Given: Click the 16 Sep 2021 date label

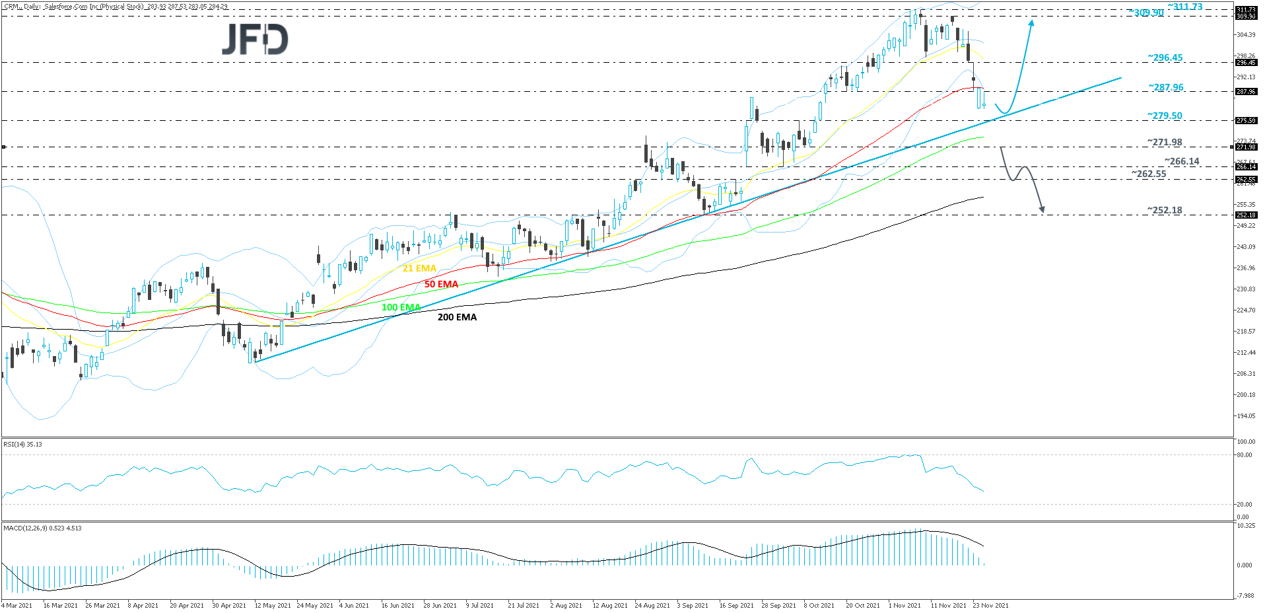Looking at the screenshot, I should point(737,605).
